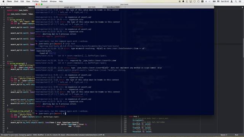Click the terminal prompt cursor at the bottom
This screenshot has height=137, width=244.
point(65,113)
